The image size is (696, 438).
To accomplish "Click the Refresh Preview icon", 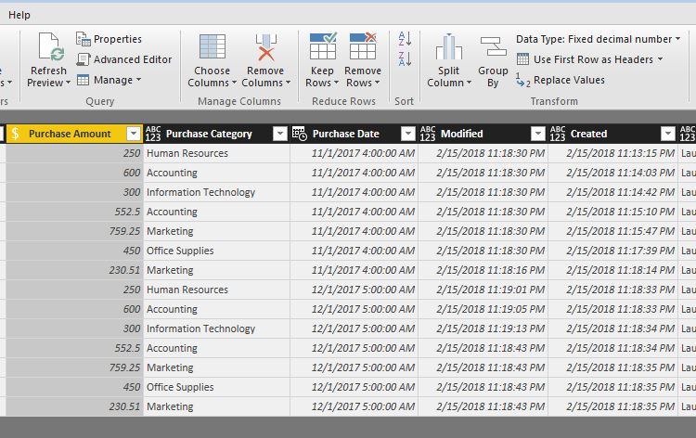I will [47, 48].
